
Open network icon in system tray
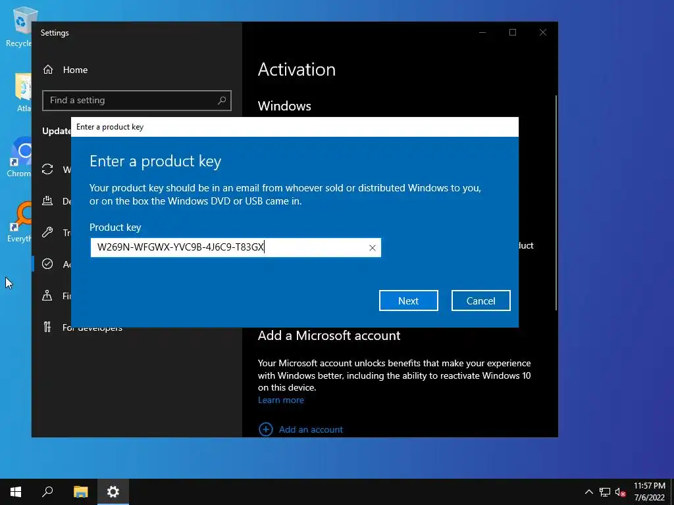(x=605, y=492)
